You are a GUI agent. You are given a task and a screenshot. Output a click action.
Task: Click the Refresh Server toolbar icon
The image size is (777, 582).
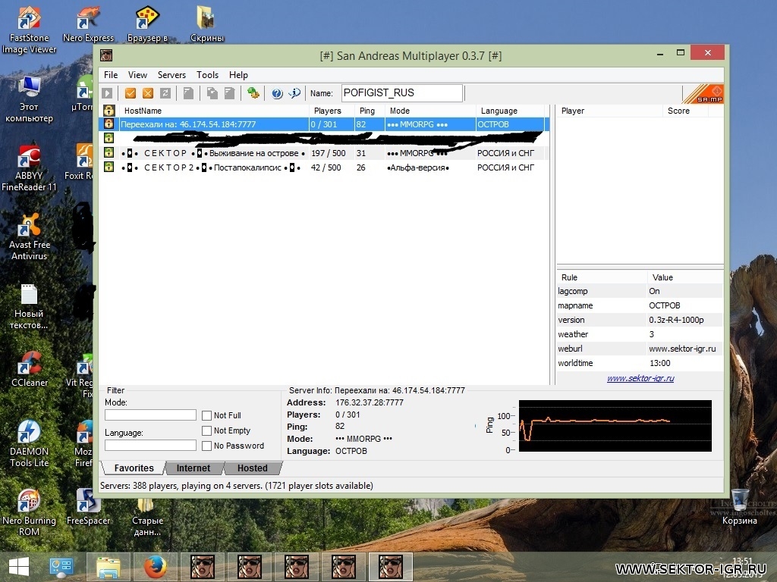(165, 93)
